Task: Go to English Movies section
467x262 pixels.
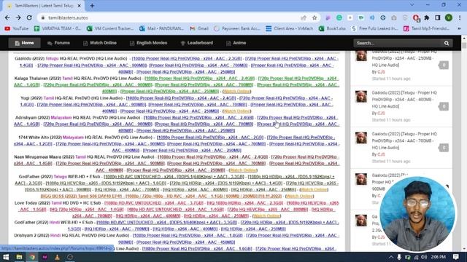Action: coord(148,43)
